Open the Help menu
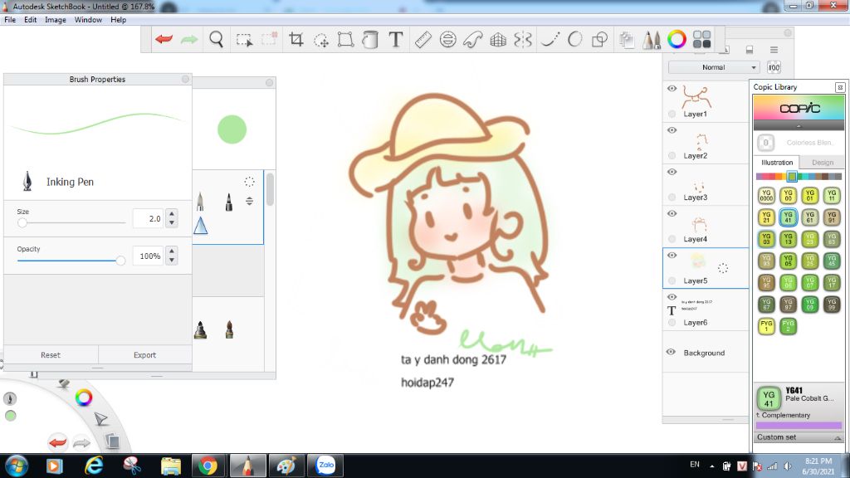The image size is (850, 478). (118, 20)
